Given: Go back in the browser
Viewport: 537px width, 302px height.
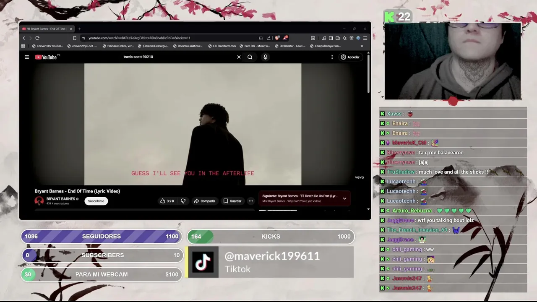Looking at the screenshot, I should (24, 38).
